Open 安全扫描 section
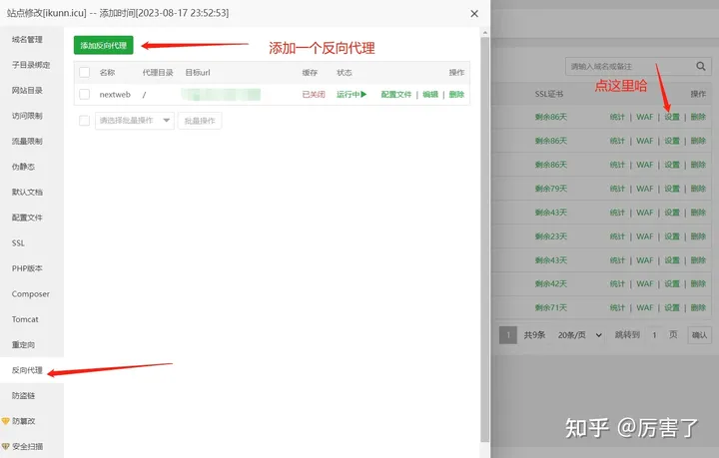The height and width of the screenshot is (458, 719). (27, 447)
